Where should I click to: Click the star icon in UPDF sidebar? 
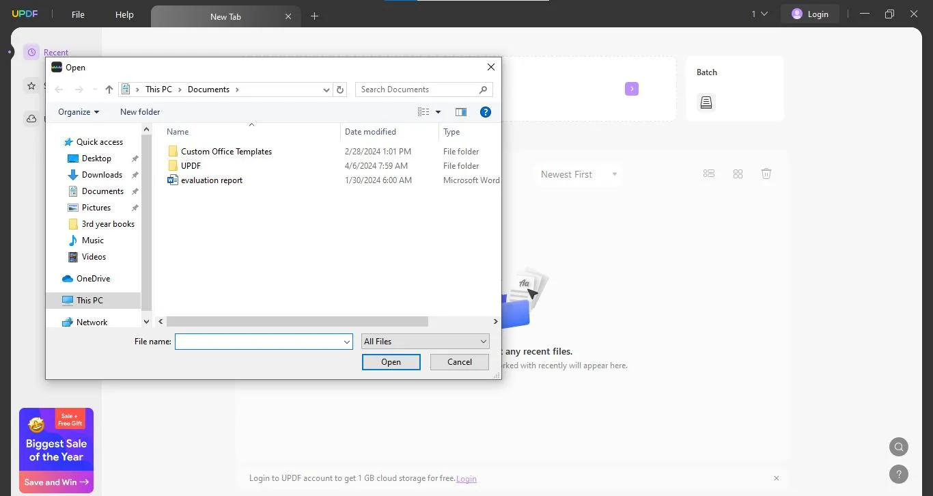[31, 86]
